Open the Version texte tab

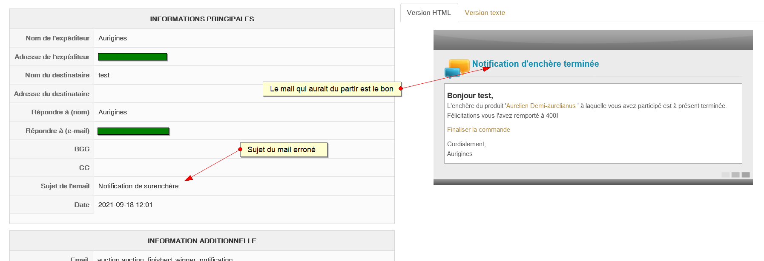tap(485, 13)
